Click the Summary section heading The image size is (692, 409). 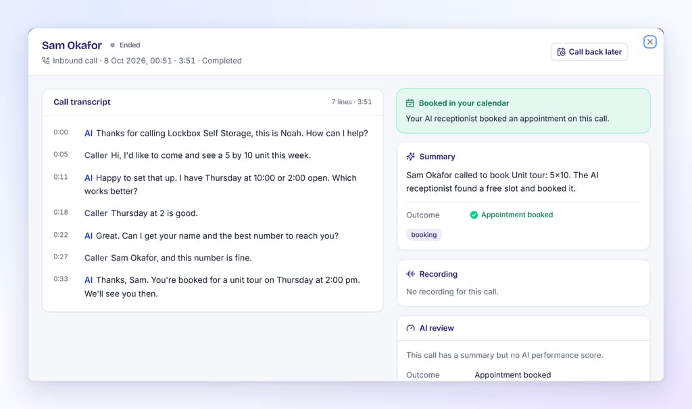pyautogui.click(x=437, y=157)
